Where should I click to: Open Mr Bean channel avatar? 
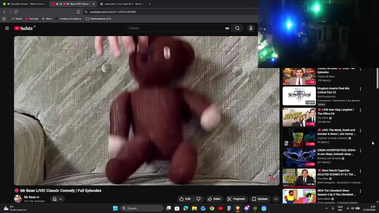click(x=18, y=199)
